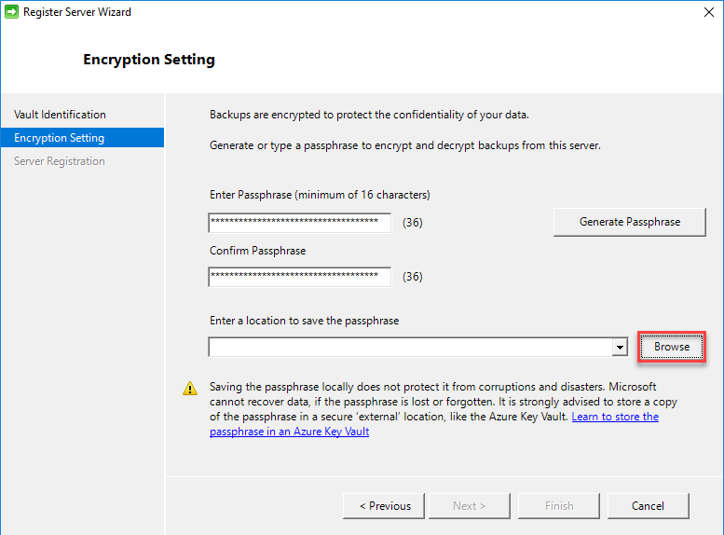Screen dimensions: 724x535
Task: Click inside the passphrase save location box
Action: tap(410, 348)
